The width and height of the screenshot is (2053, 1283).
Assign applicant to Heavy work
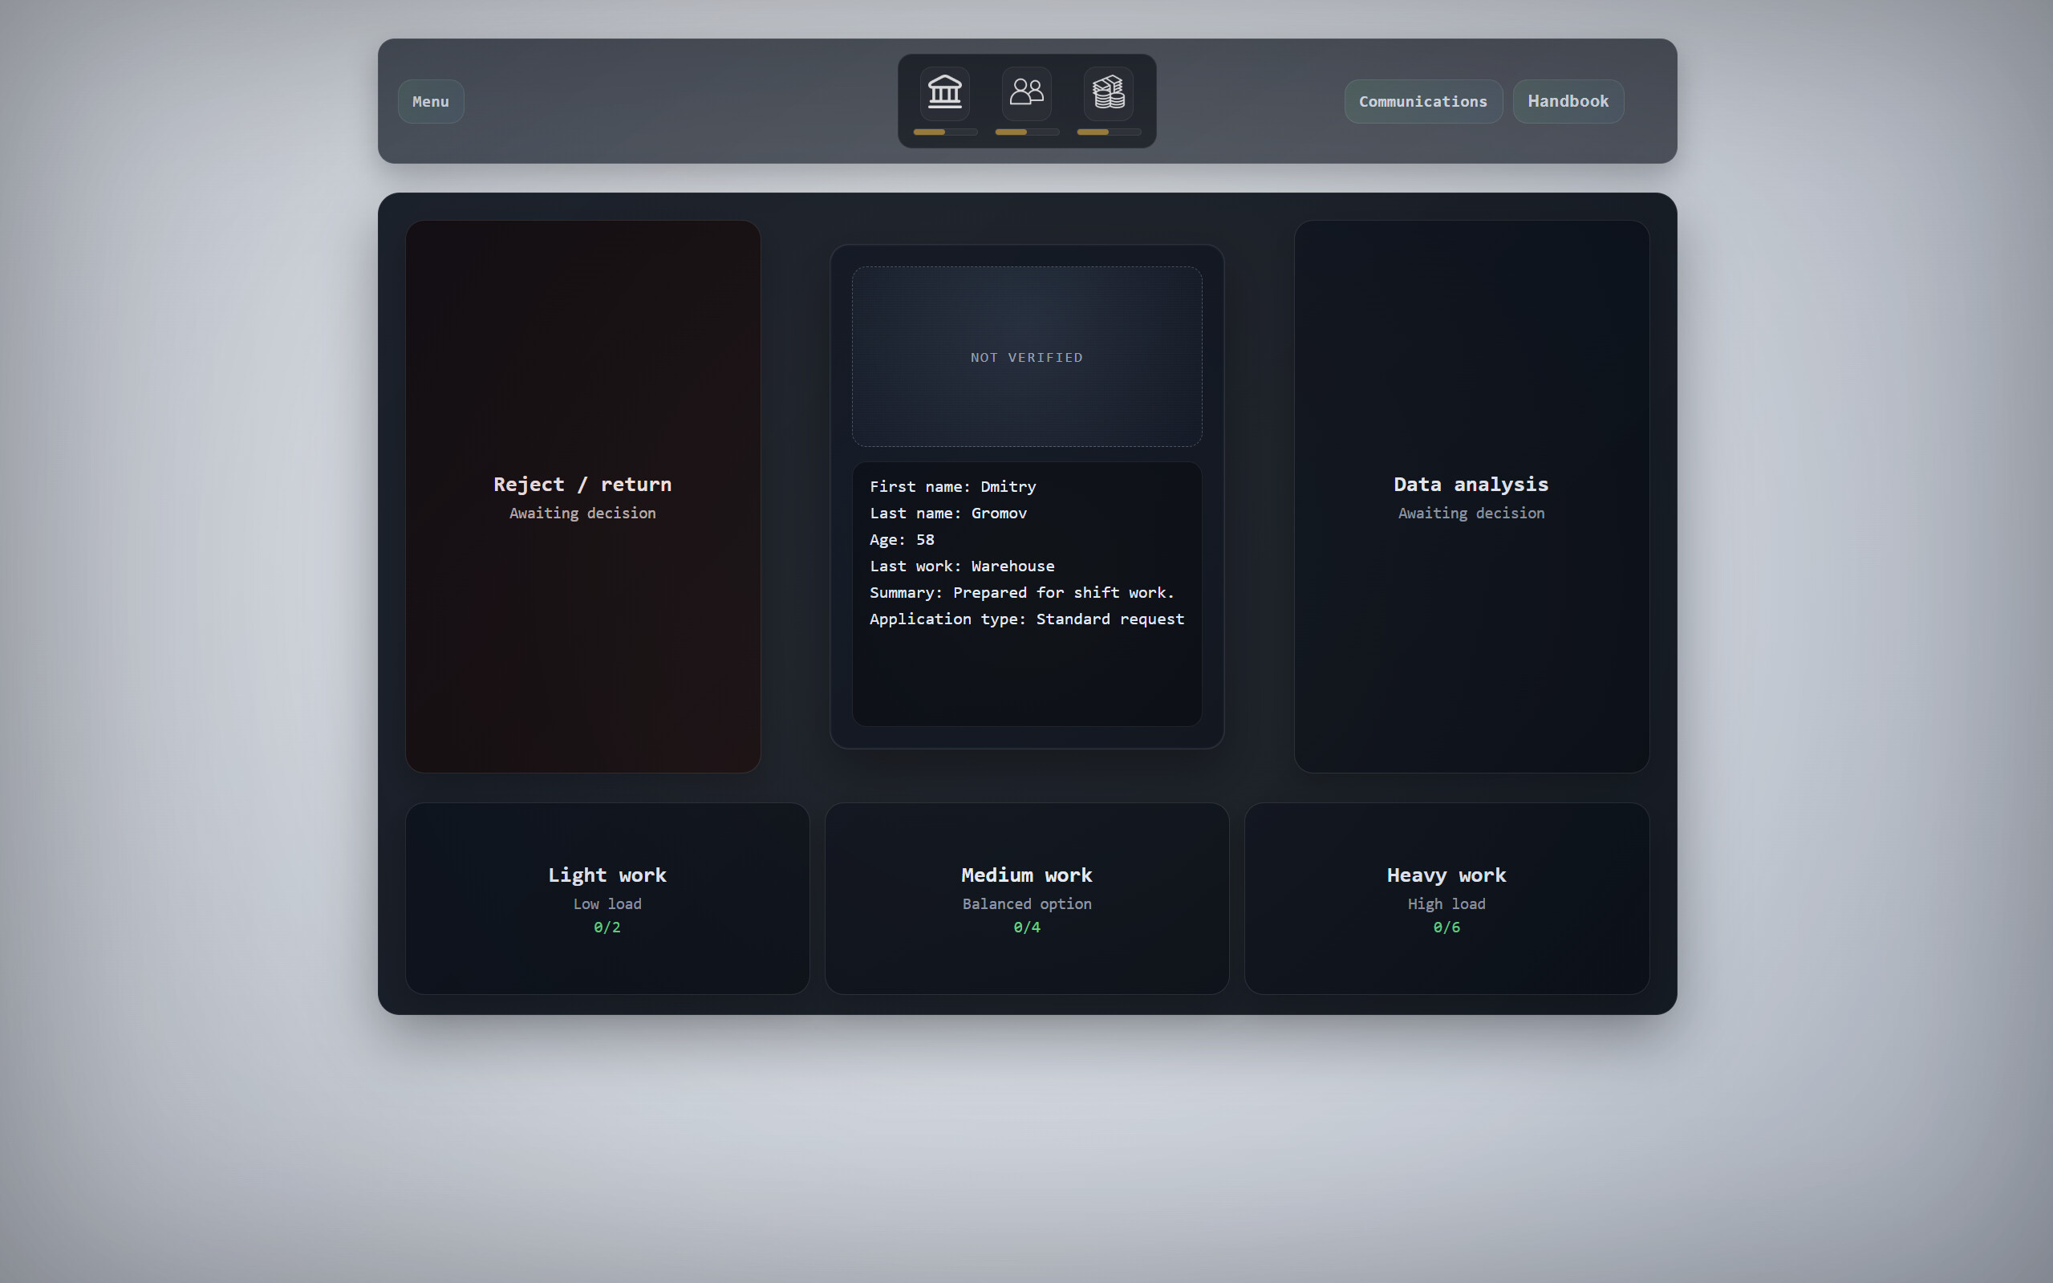pyautogui.click(x=1445, y=898)
